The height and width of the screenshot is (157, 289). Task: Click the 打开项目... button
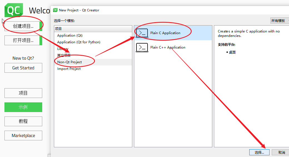[x=23, y=40]
